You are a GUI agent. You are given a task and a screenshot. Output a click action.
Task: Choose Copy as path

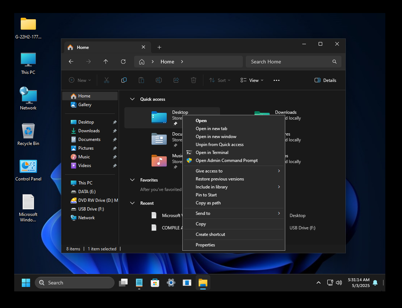pos(234,203)
